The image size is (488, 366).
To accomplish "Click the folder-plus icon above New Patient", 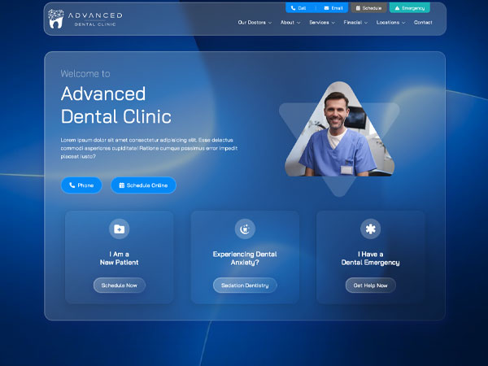I will pyautogui.click(x=120, y=229).
